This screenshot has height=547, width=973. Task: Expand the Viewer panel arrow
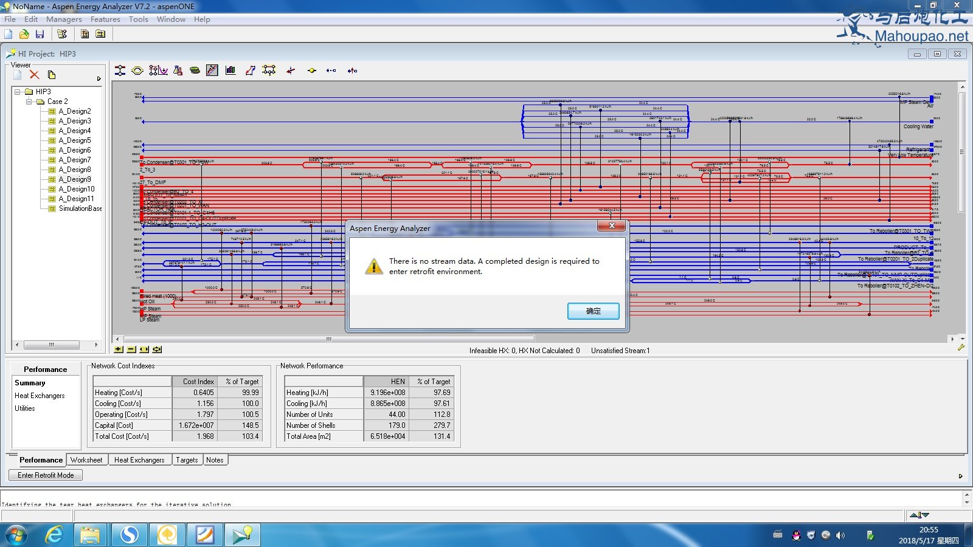point(99,78)
